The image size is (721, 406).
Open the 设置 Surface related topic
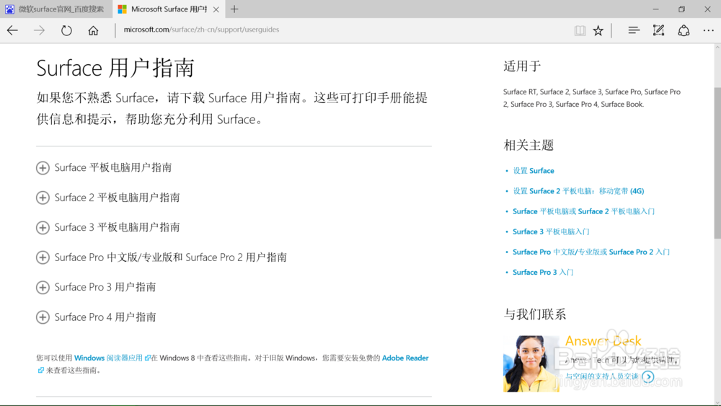tap(534, 171)
